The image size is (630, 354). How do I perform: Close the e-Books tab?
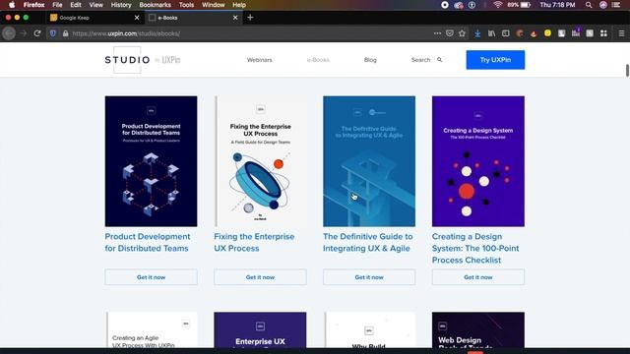pyautogui.click(x=235, y=18)
